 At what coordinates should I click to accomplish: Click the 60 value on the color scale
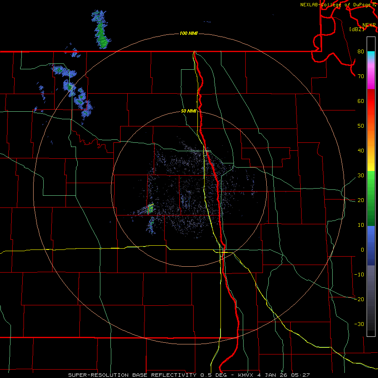(x=361, y=101)
